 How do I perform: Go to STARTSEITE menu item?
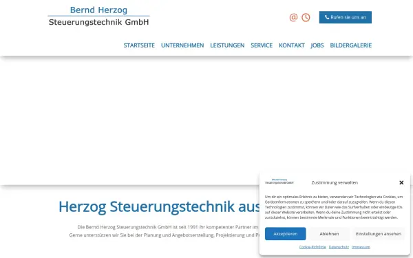coord(139,45)
